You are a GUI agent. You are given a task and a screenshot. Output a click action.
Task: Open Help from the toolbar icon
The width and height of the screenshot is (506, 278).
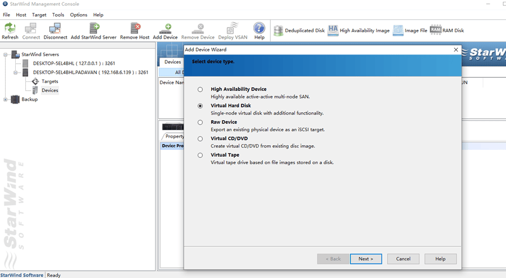[259, 28]
